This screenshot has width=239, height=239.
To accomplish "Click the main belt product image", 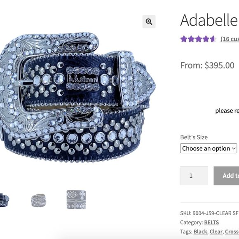I will (x=78, y=98).
